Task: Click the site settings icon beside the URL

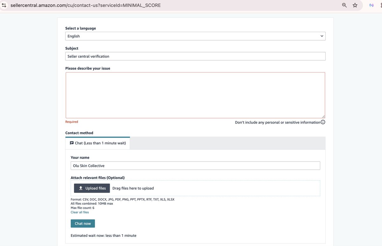Action: 4,5
